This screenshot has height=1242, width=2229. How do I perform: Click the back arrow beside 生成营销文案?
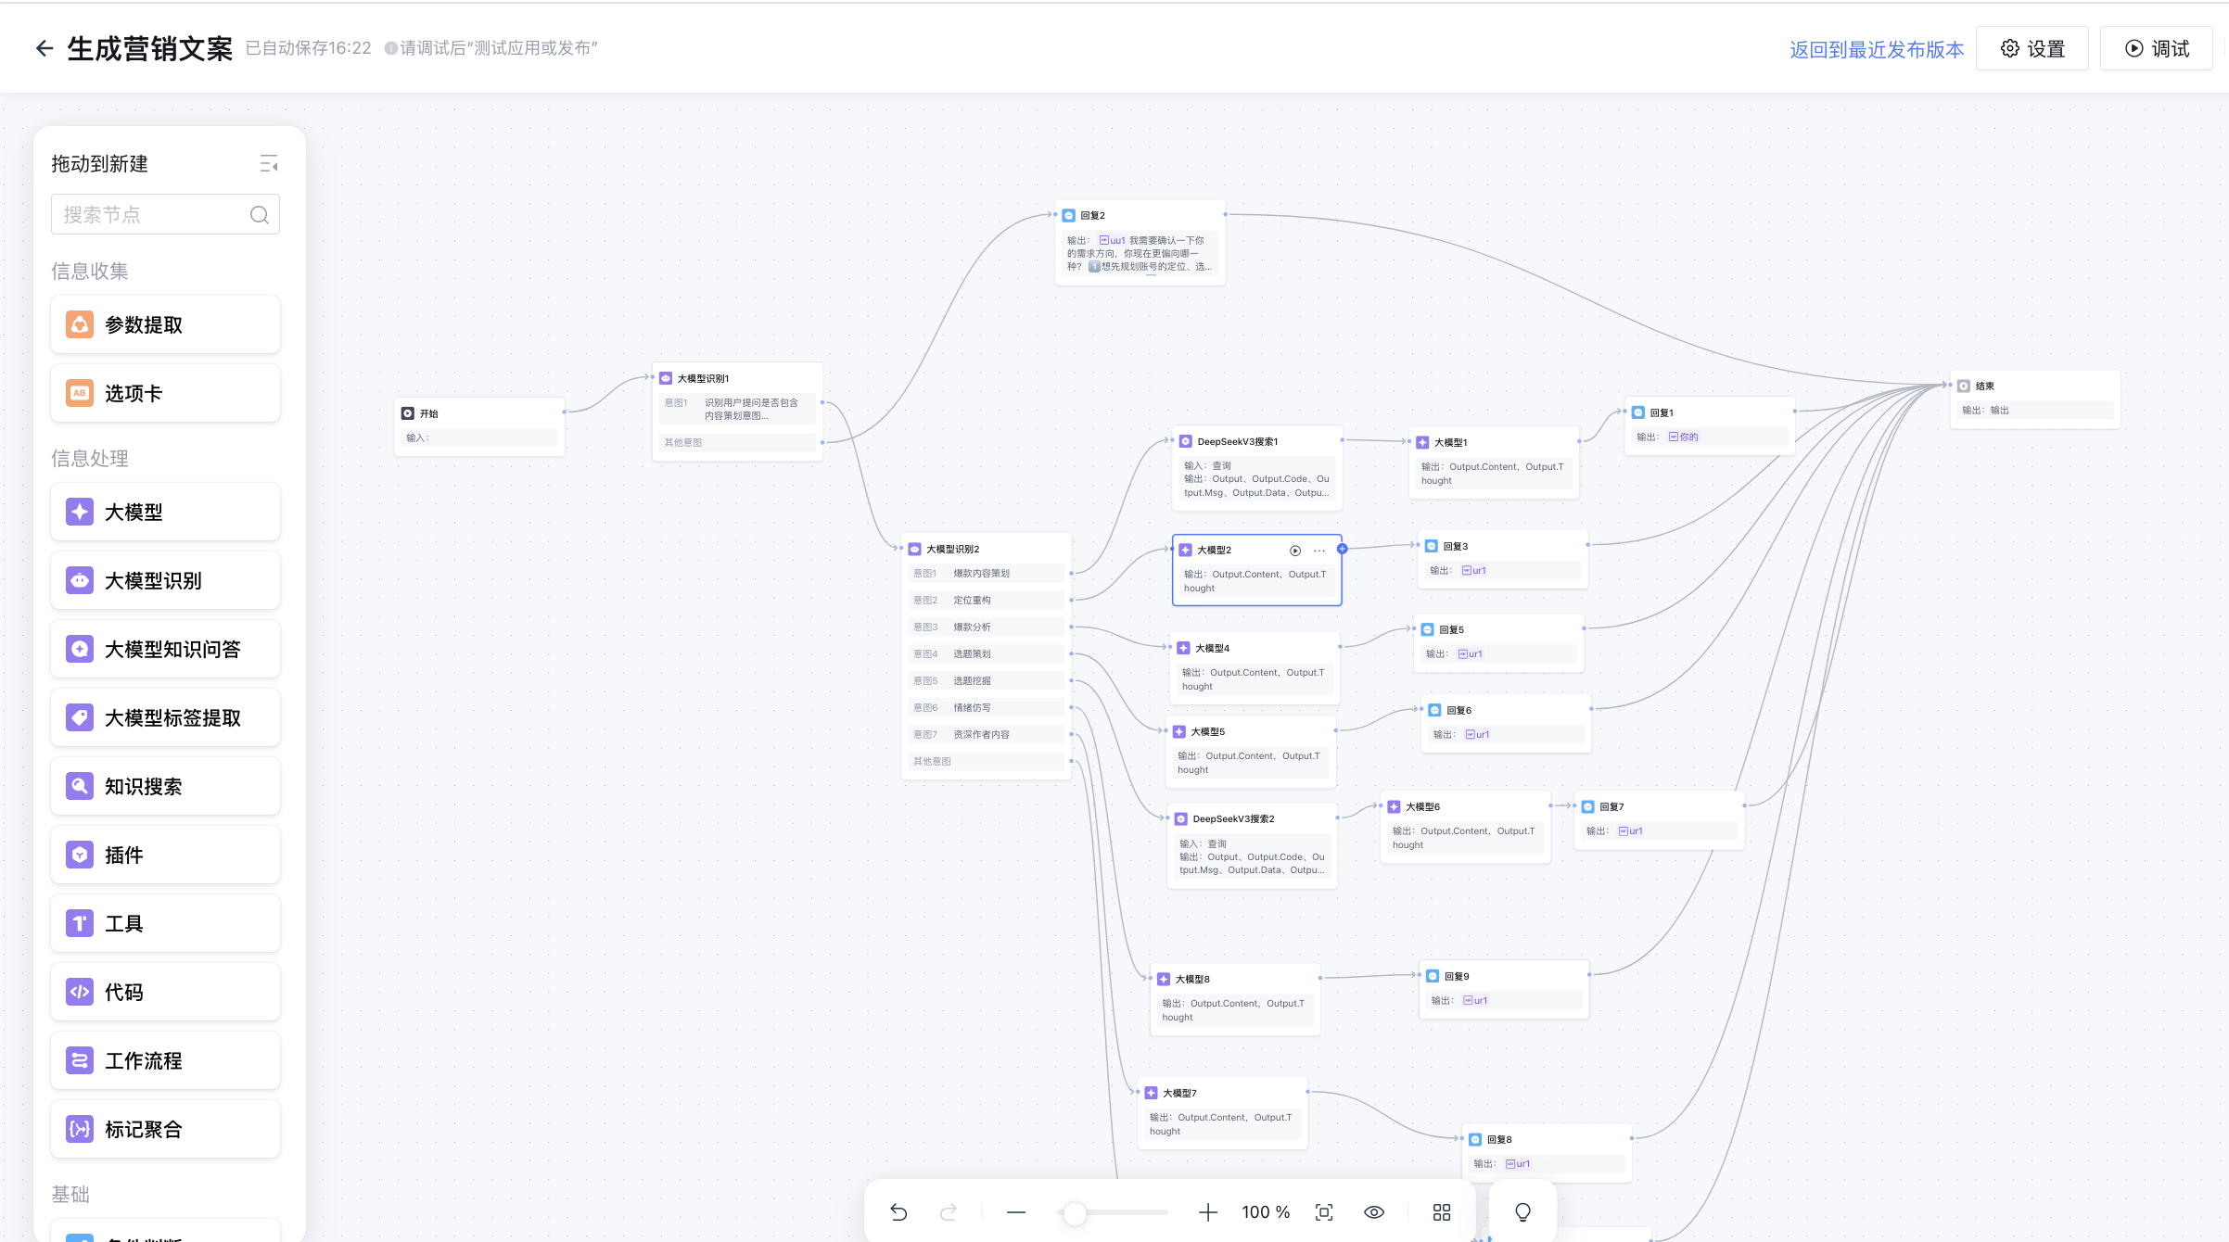pyautogui.click(x=44, y=48)
